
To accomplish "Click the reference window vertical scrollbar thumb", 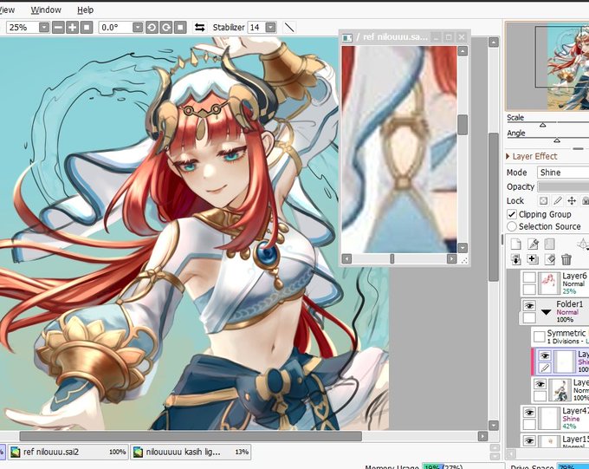I will [463, 125].
